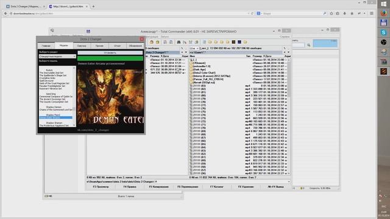Select [Panzer_Full_RU_270514] folder row
Screen dimensions: 390x219
238,79
